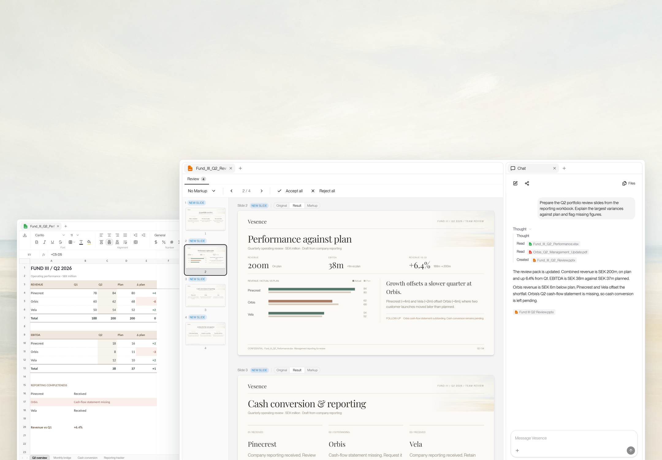The width and height of the screenshot is (662, 460).
Task: Select slide 4 thumbnail
Action: [x=205, y=333]
